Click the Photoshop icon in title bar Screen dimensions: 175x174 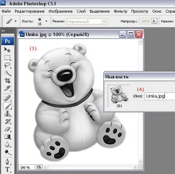point(3,3)
